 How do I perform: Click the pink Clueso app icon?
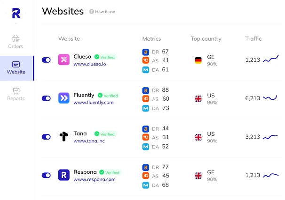point(63,59)
